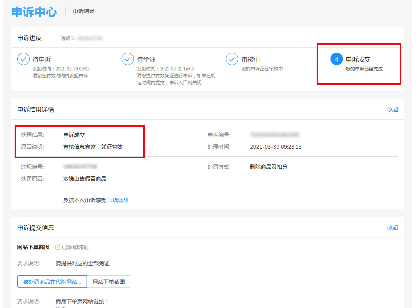Viewport: 419px width, 308px height.
Task: Click the 审核中 check circle icon
Action: 232,59
